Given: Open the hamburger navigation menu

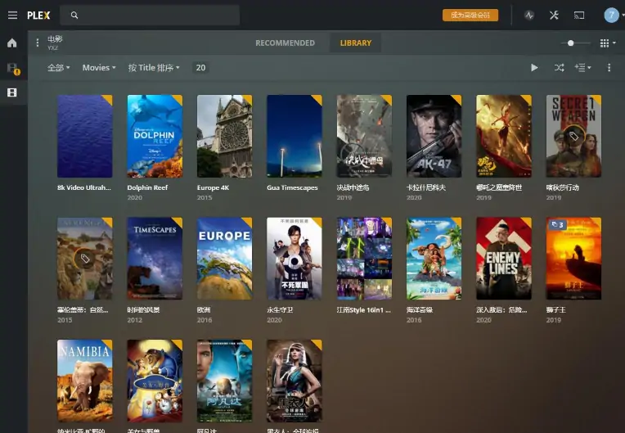Looking at the screenshot, I should pyautogui.click(x=12, y=16).
